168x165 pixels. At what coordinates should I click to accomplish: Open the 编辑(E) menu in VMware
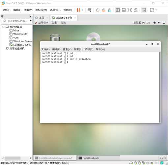click(x=17, y=10)
